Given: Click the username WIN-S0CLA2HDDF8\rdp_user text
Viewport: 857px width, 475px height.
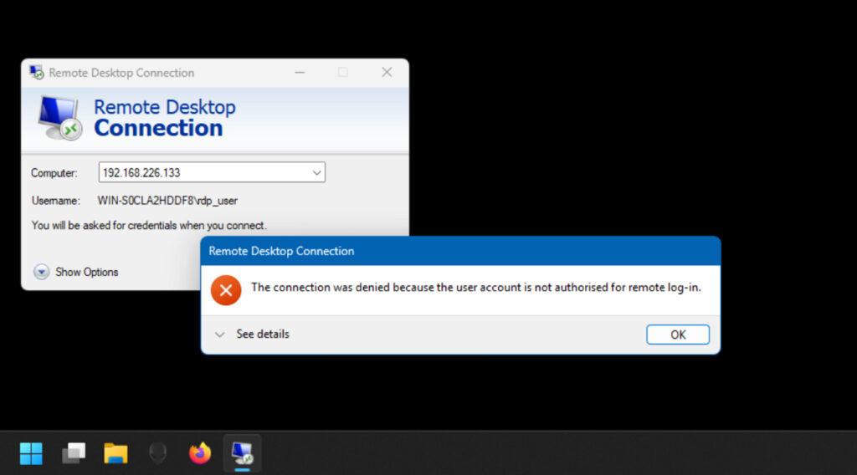Looking at the screenshot, I should [x=173, y=201].
